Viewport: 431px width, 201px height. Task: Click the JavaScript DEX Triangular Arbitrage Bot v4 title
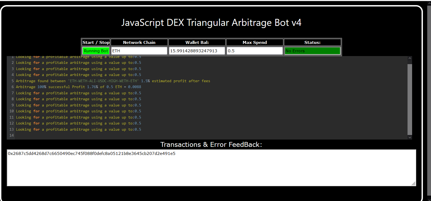211,23
